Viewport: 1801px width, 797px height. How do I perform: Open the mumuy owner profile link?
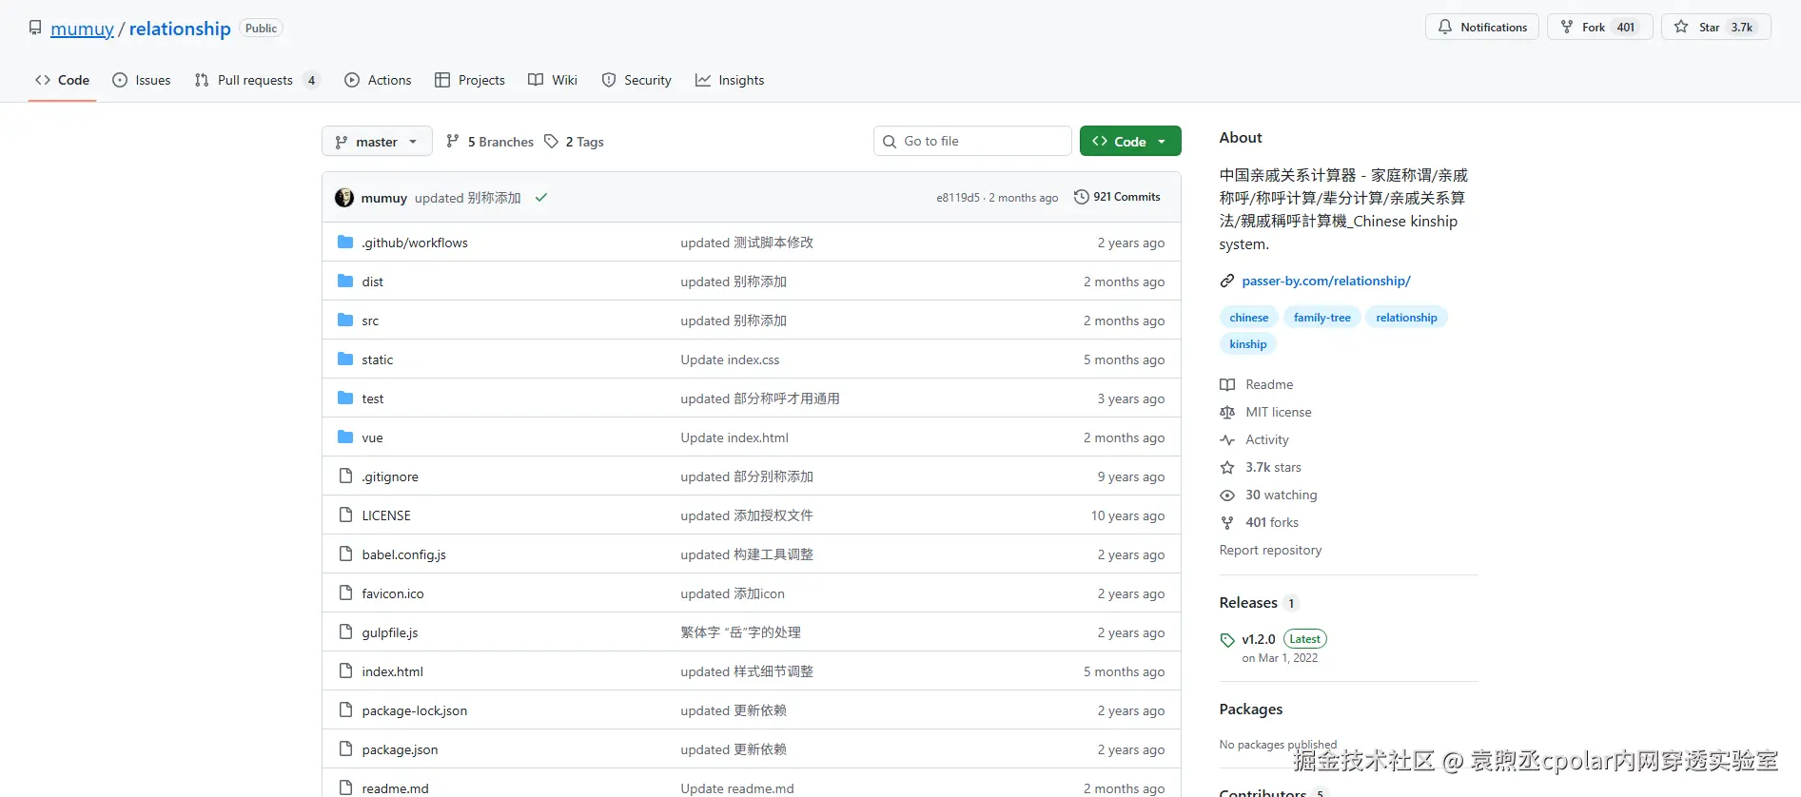click(x=82, y=29)
